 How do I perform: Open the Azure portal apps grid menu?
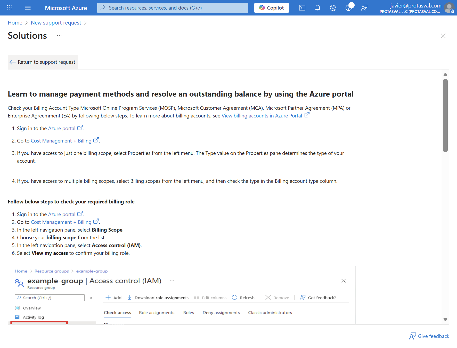[9, 7]
